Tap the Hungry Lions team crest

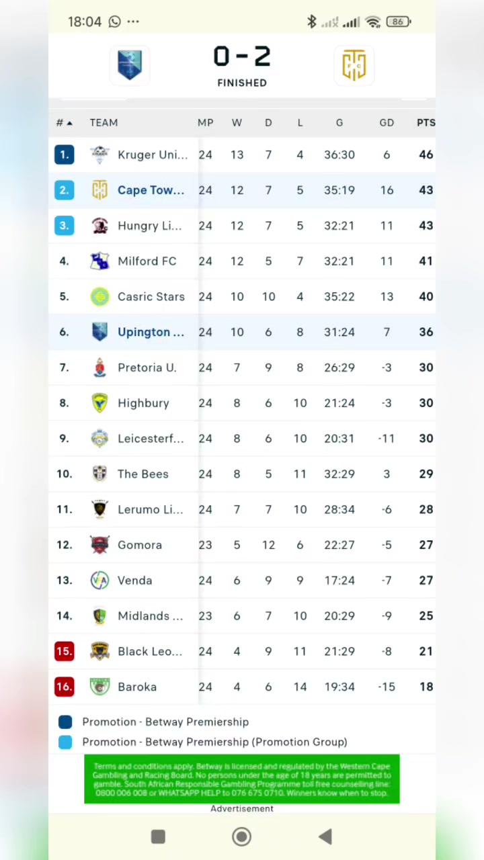99,226
